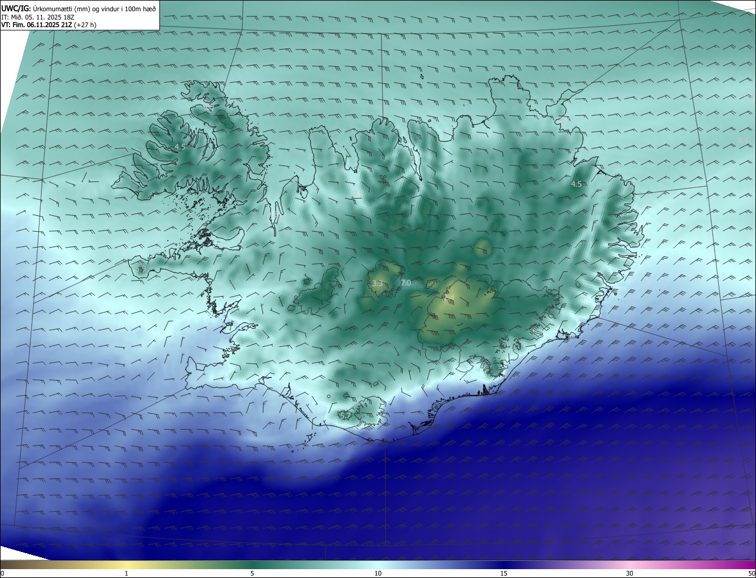This screenshot has width=756, height=578.
Task: Click the '15' tick label on the color scale
Action: 504,573
